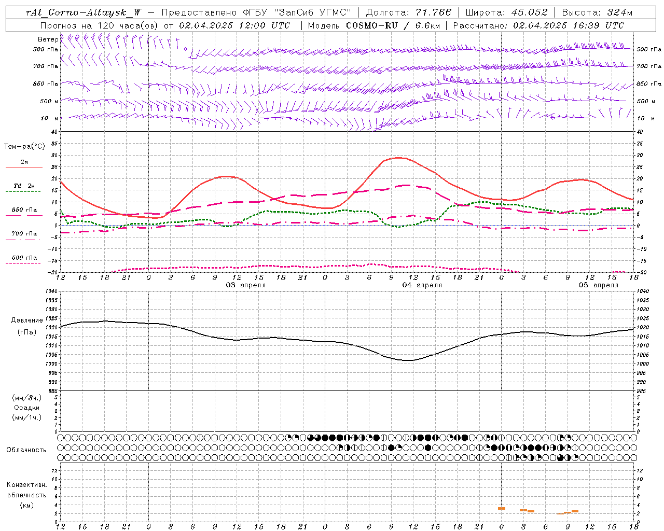Click the 700 гПа temperature legend entry
Screen dimensions: 664x531
pyautogui.click(x=24, y=234)
